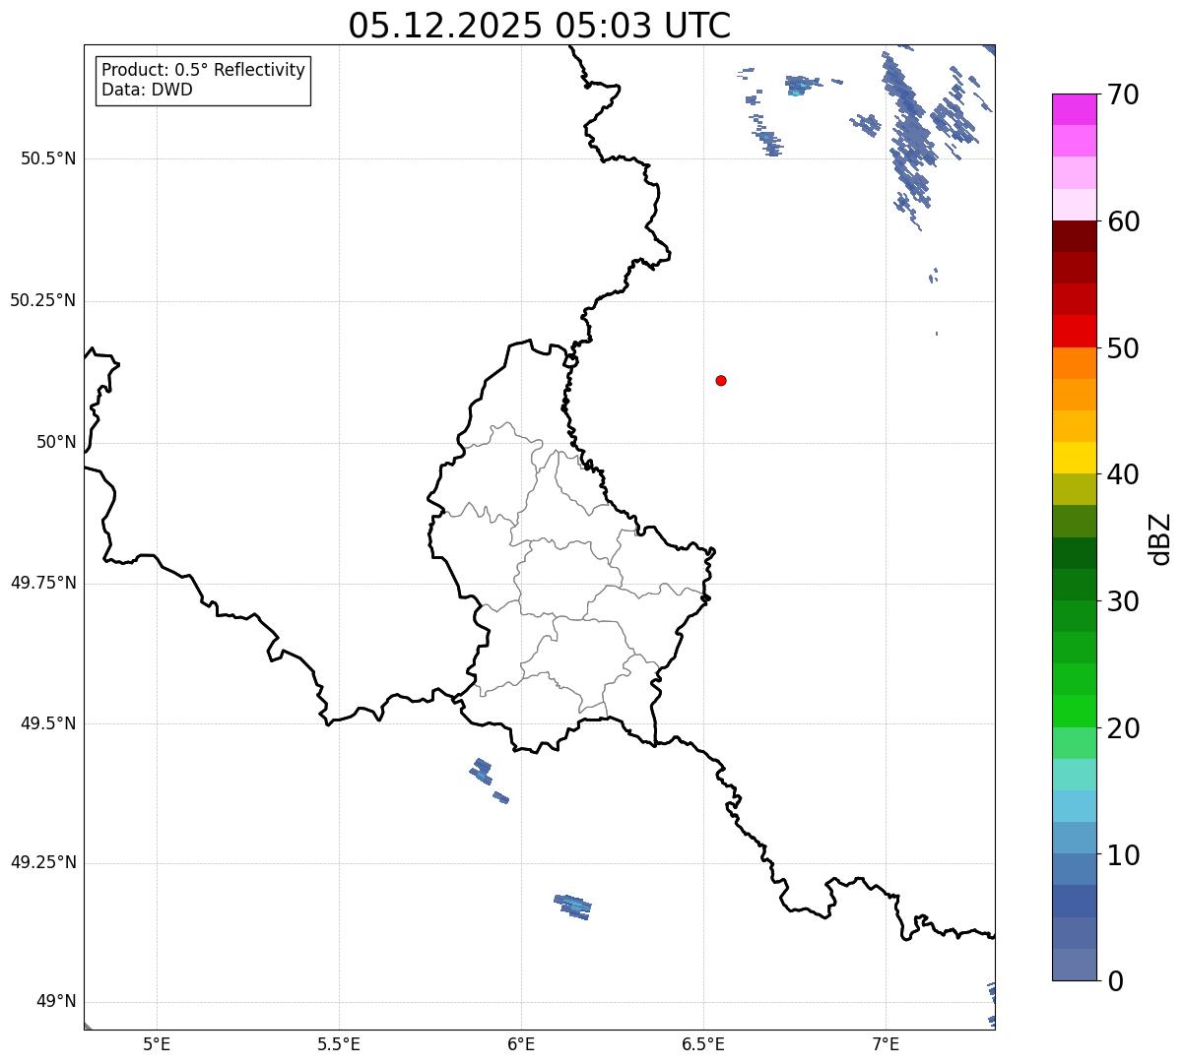Click the 'dBZ' colorbar axis label
The height and width of the screenshot is (1064, 1184).
click(1160, 538)
